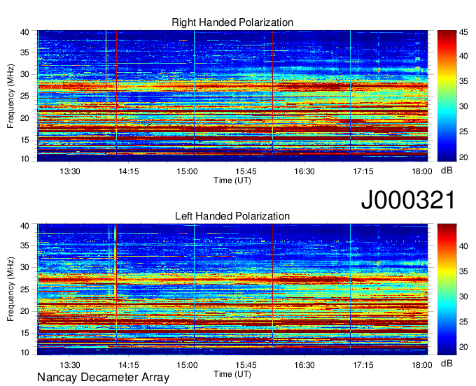Image resolution: width=476 pixels, height=386 pixels.
Task: Click the 20 MHz frequency tick on left-handed plot
Action: [x=25, y=311]
